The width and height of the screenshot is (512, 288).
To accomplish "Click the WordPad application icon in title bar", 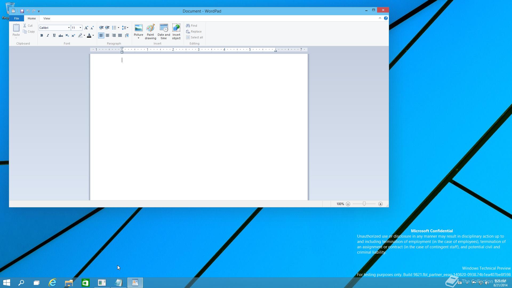I will 13,11.
